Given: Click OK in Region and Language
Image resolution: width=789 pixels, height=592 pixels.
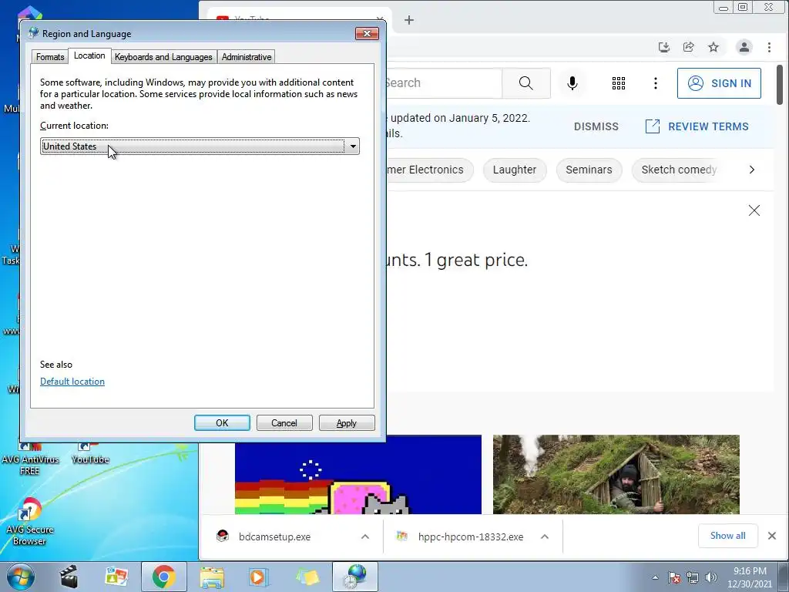Looking at the screenshot, I should click(222, 423).
